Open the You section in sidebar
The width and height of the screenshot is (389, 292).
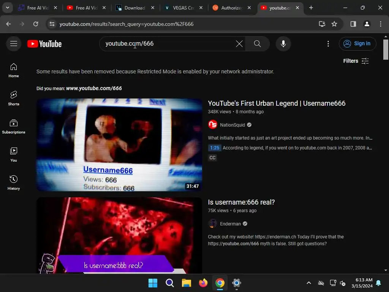coord(14,155)
